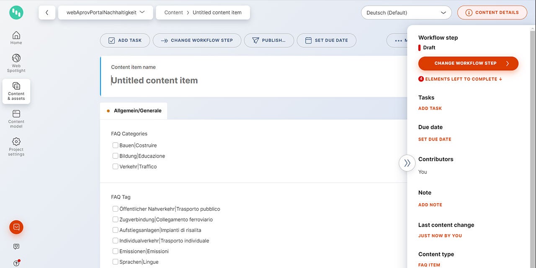Open the help question mark icon
Image resolution: width=536 pixels, height=268 pixels.
pos(16,263)
